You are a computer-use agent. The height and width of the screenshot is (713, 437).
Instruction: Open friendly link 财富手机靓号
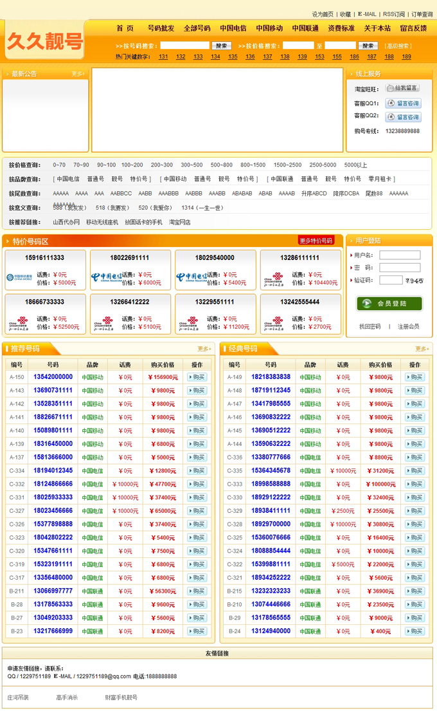click(x=121, y=698)
